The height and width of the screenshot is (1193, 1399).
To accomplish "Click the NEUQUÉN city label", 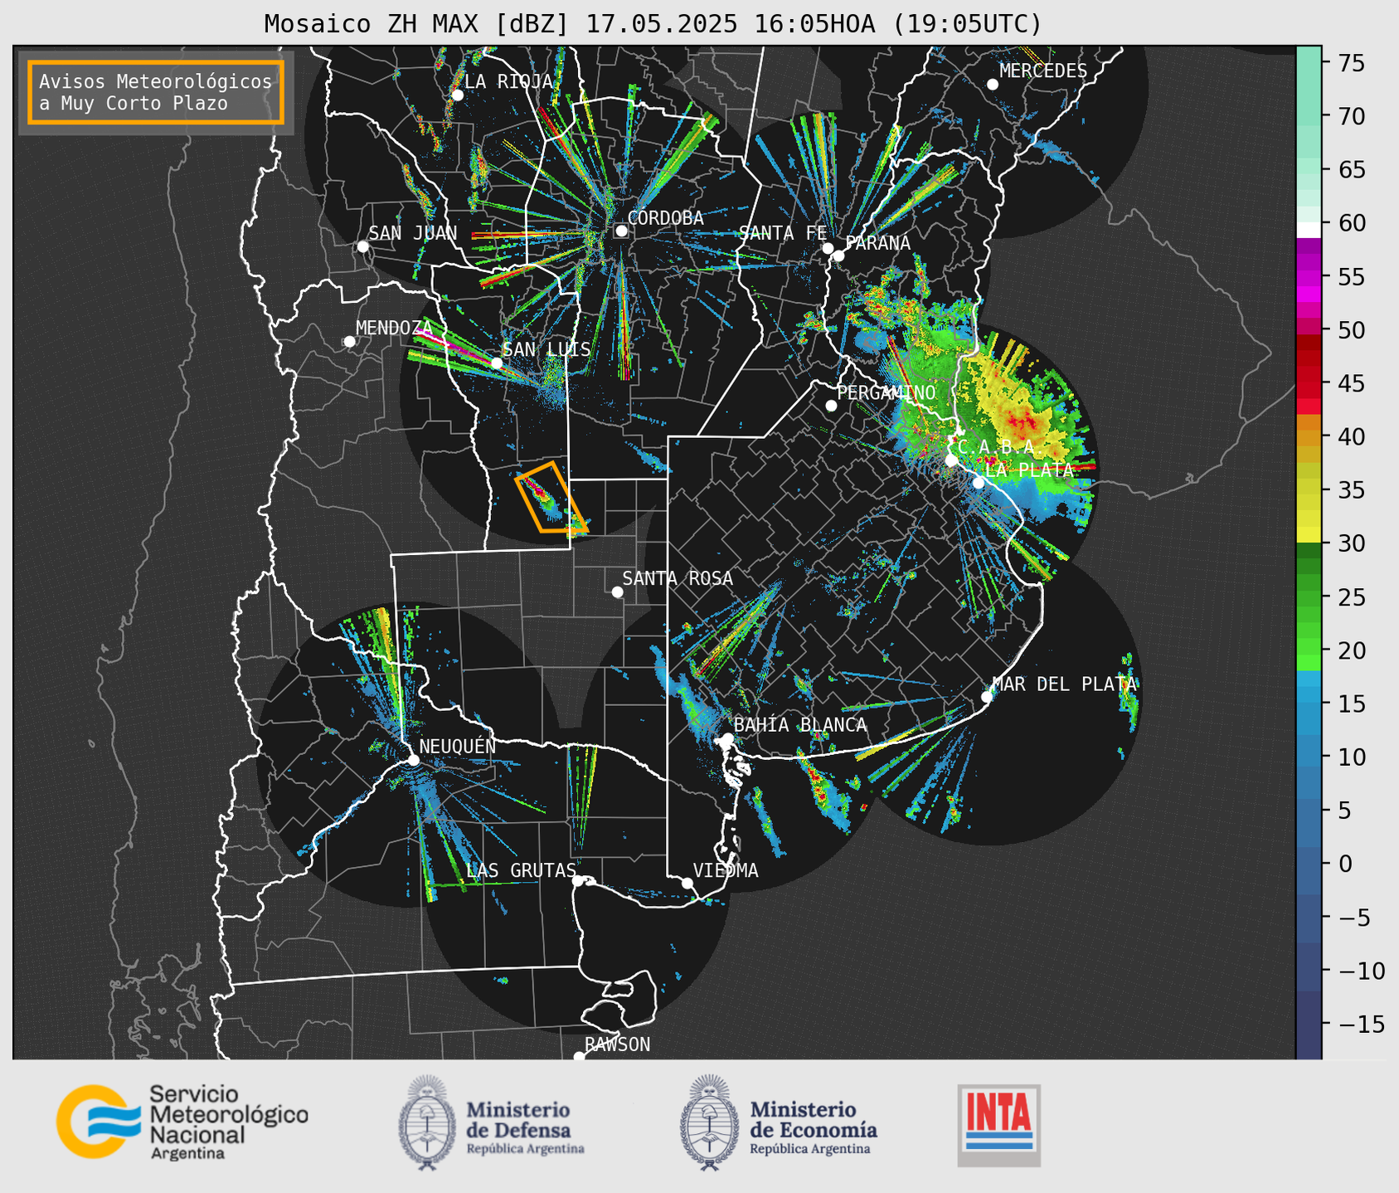I will [458, 747].
